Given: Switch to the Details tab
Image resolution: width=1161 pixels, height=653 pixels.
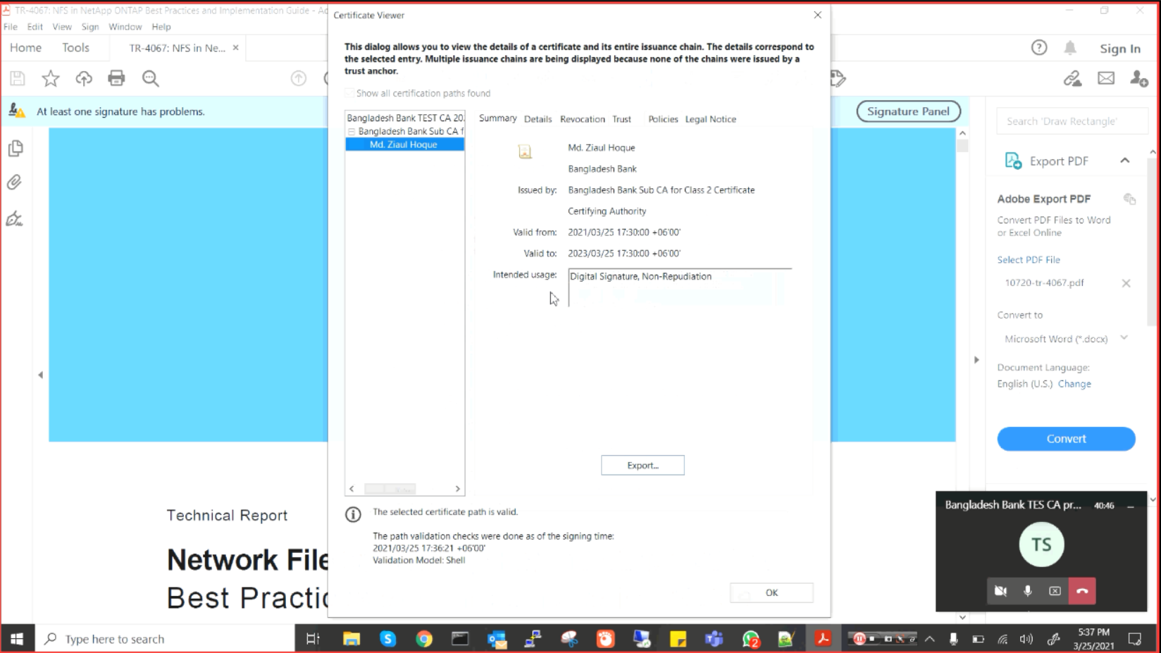Looking at the screenshot, I should coord(538,119).
